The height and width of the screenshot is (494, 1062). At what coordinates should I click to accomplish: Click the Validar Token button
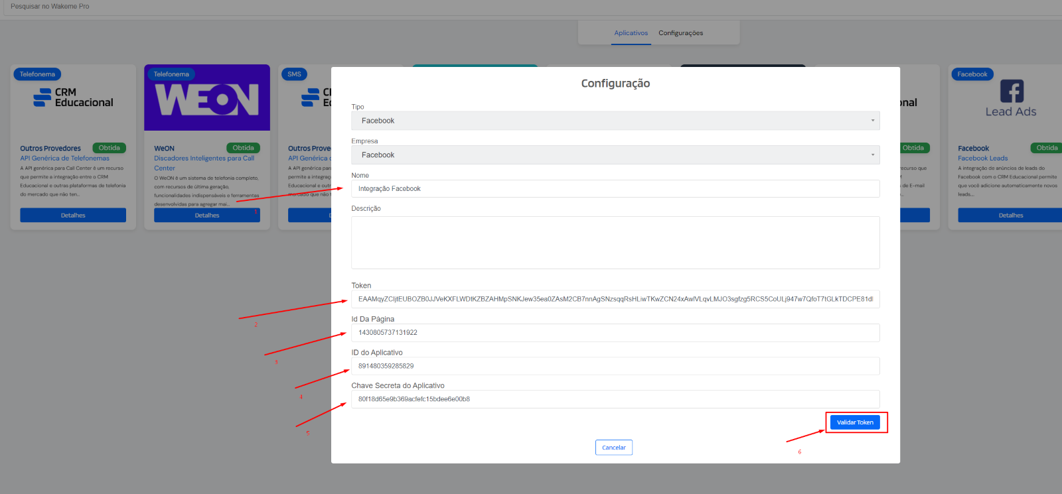(855, 422)
